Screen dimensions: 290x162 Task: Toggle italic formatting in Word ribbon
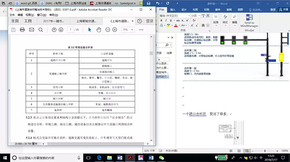click(x=166, y=20)
